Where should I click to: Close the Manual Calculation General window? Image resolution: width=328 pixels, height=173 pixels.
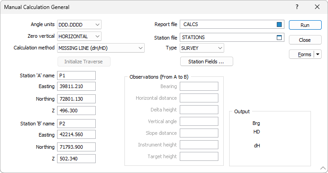317,7
